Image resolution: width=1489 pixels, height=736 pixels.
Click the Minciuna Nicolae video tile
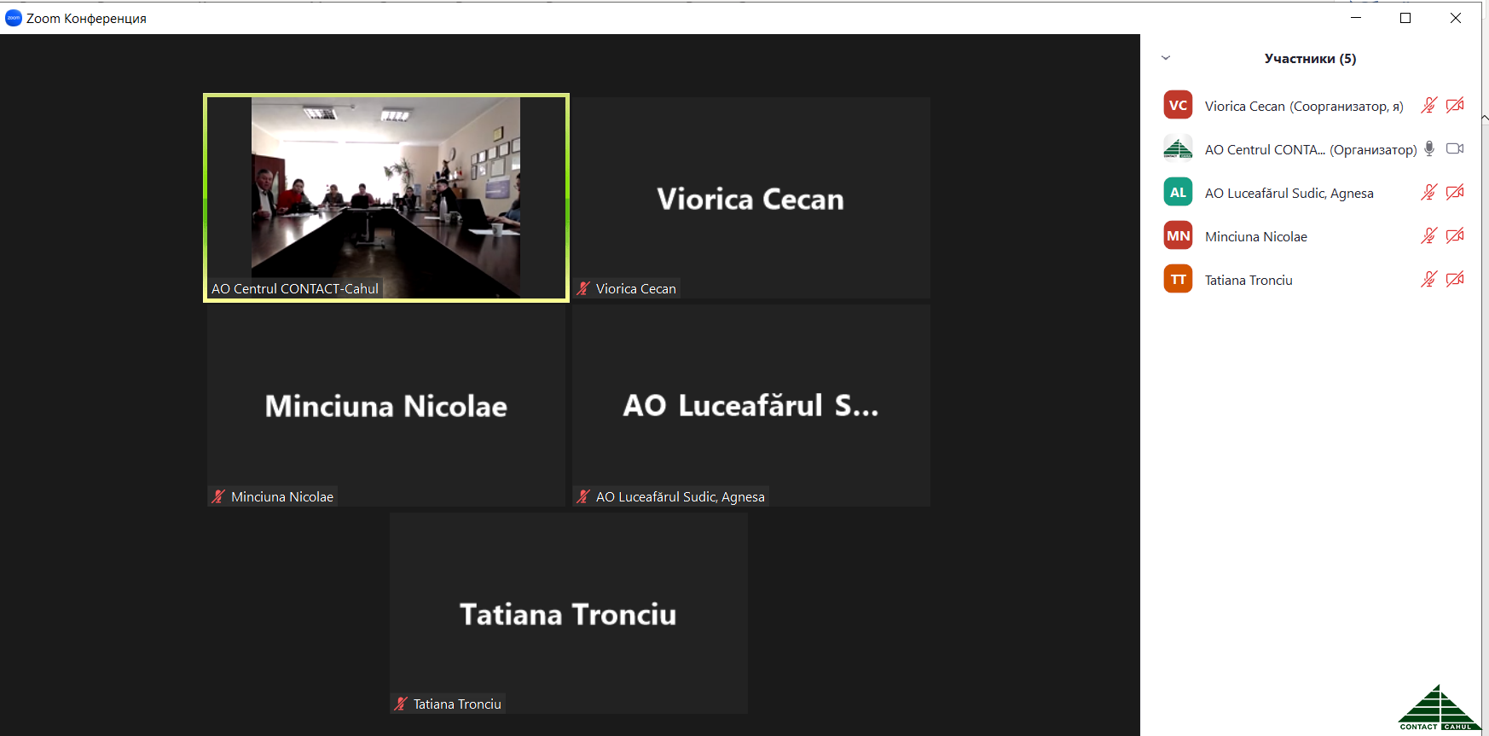(385, 405)
